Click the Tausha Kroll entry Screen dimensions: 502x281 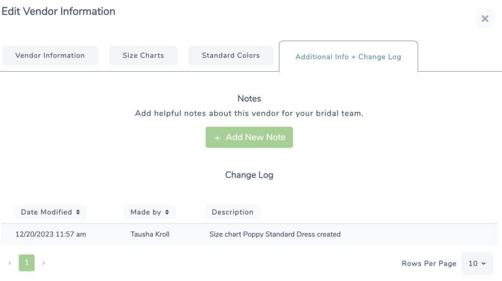pos(150,234)
